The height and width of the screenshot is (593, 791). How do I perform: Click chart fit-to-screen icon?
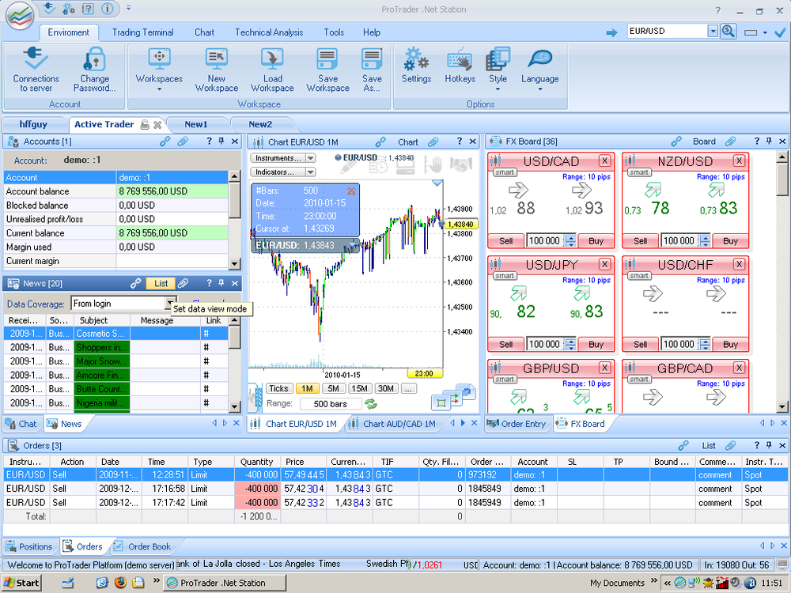(x=441, y=402)
